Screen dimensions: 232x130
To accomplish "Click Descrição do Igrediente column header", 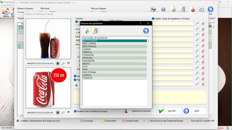I will (115, 38).
